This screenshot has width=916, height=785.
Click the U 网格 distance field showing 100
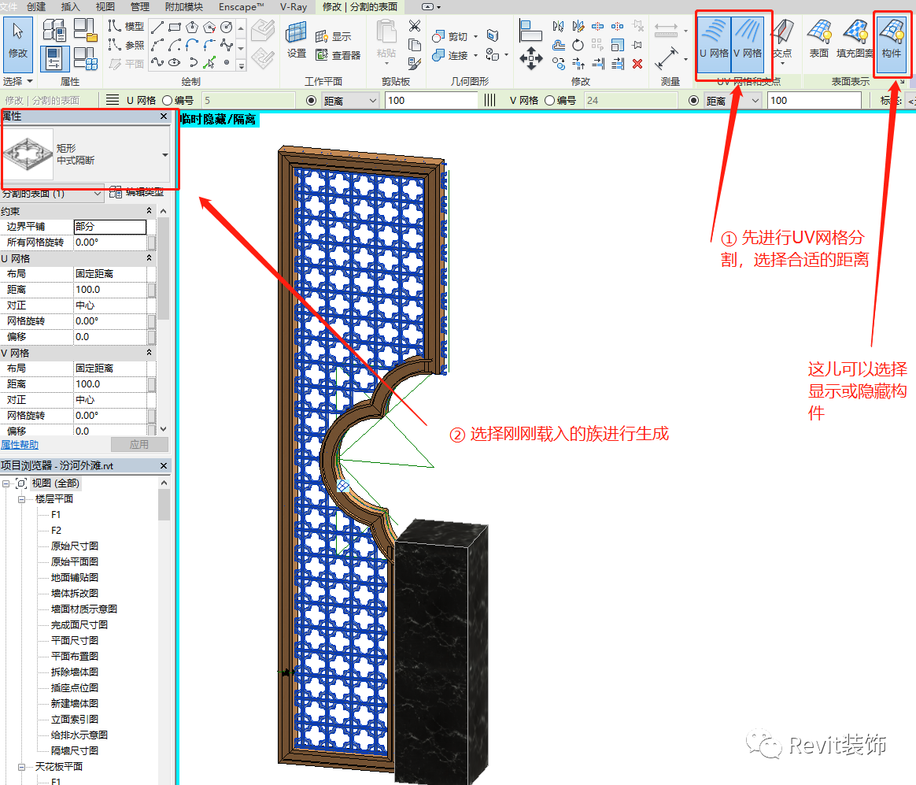432,101
